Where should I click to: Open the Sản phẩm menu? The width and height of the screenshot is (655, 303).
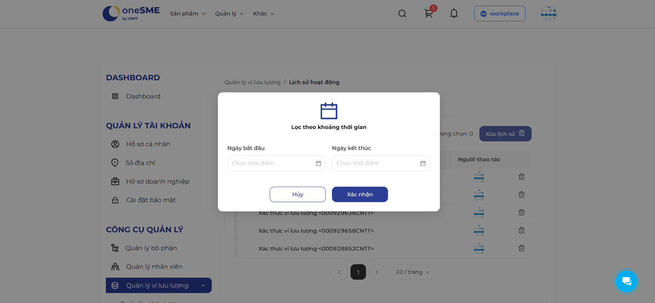click(188, 14)
